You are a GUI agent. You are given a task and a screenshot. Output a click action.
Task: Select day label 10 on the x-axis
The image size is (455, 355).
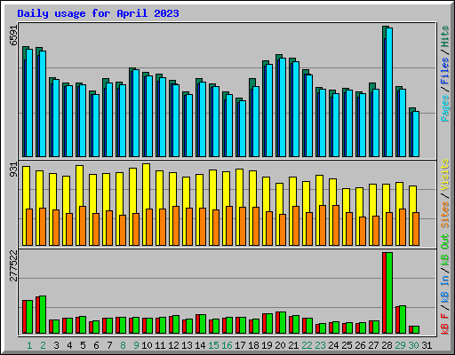(x=147, y=345)
